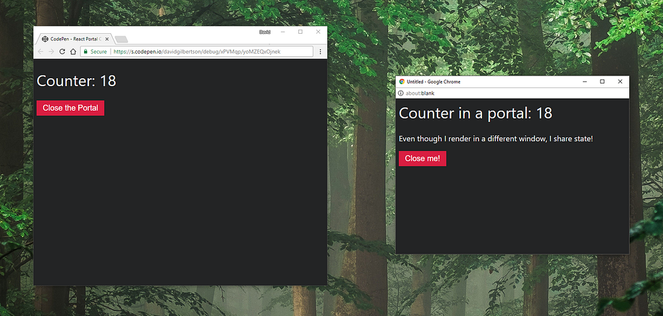Close the Untitled - Google Chrome window
Image resolution: width=663 pixels, height=316 pixels.
coord(620,81)
